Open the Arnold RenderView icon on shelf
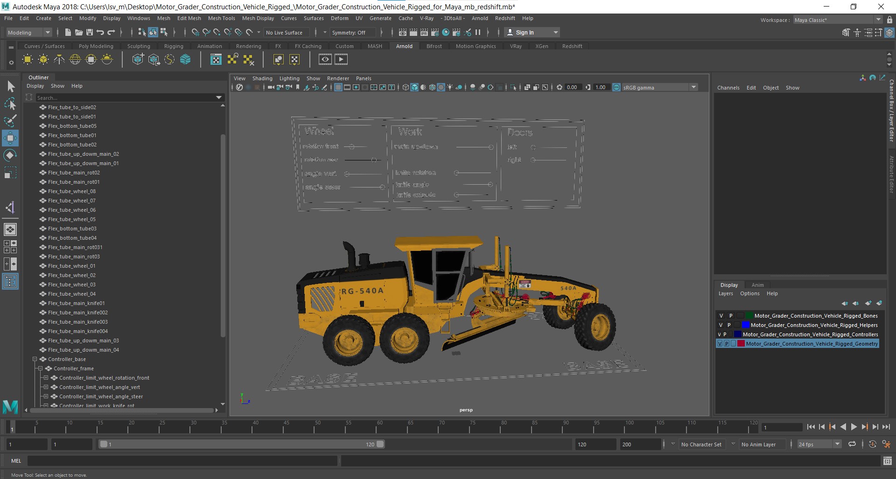This screenshot has height=479, width=896. click(x=325, y=59)
